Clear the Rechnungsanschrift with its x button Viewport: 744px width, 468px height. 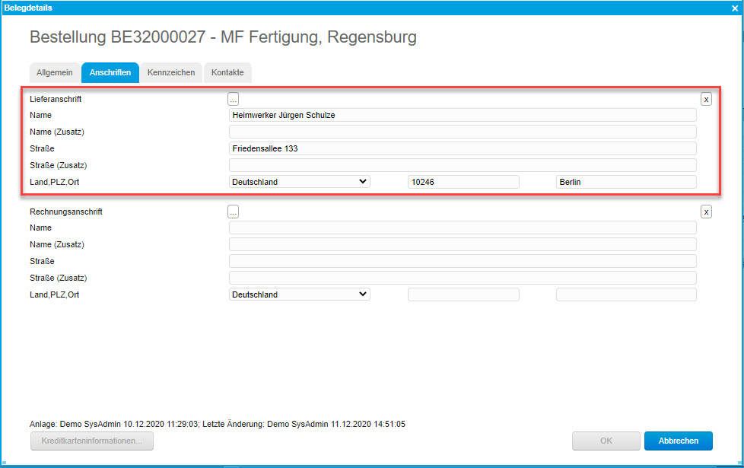click(706, 212)
